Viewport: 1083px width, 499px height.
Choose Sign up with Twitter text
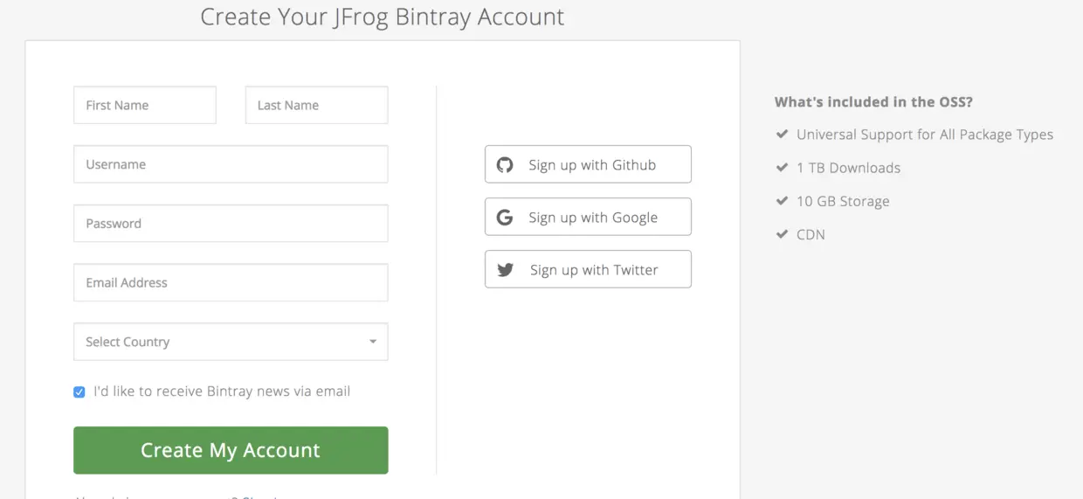(x=594, y=270)
